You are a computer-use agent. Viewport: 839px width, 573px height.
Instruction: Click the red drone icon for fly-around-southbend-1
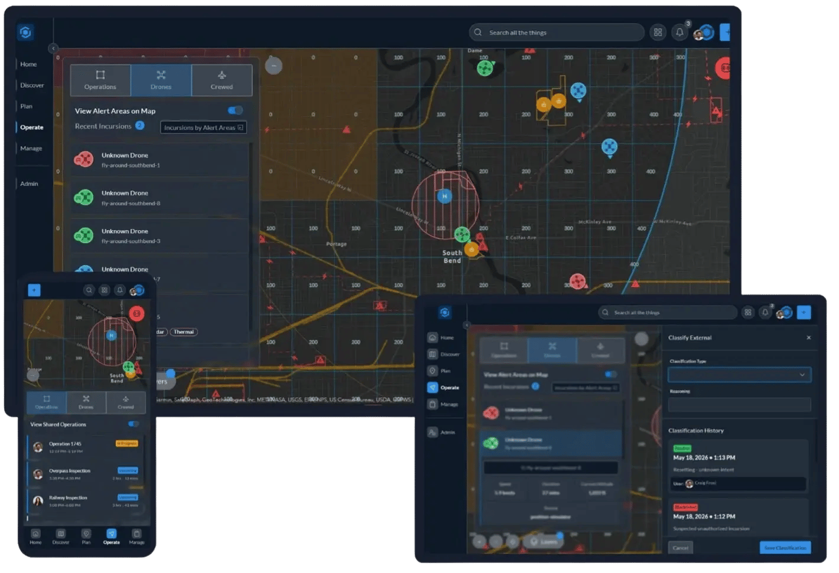pos(84,159)
